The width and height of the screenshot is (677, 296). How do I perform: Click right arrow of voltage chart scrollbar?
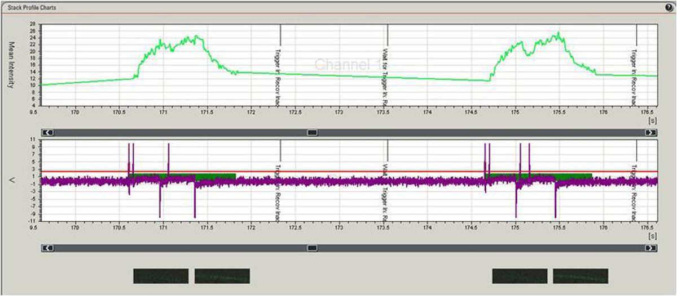tap(650, 248)
